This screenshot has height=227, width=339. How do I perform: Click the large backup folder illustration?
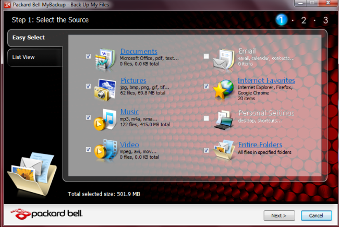click(32, 174)
